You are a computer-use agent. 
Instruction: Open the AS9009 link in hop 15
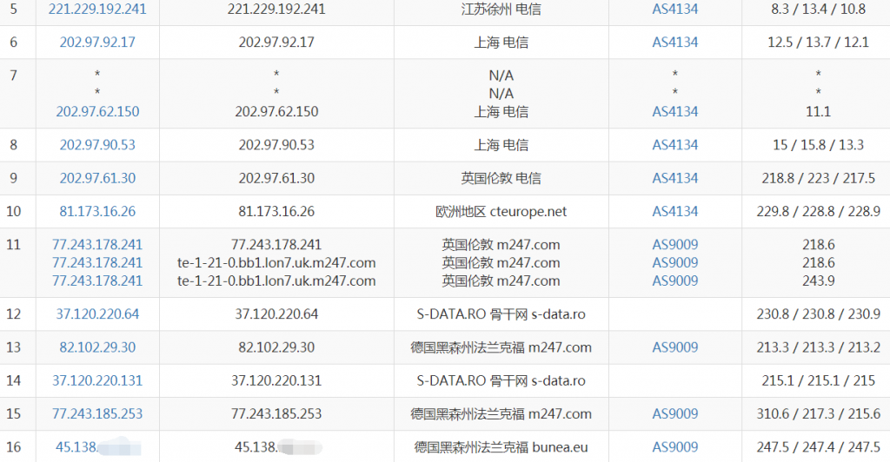coord(675,414)
